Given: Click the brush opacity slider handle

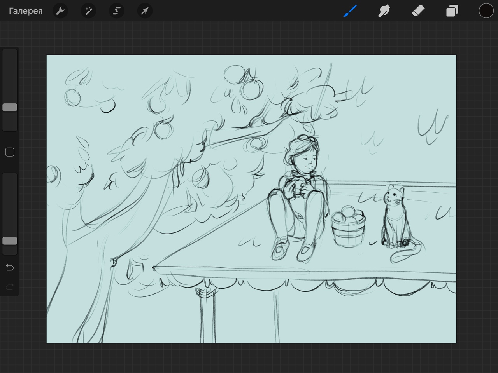Looking at the screenshot, I should pos(10,241).
